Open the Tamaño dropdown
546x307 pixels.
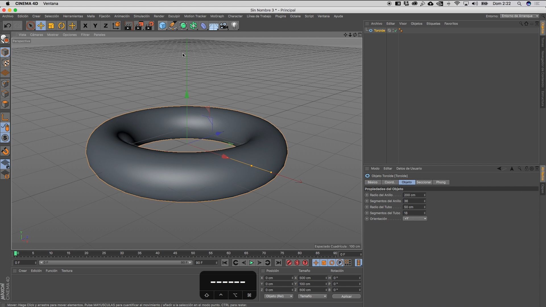point(313,296)
